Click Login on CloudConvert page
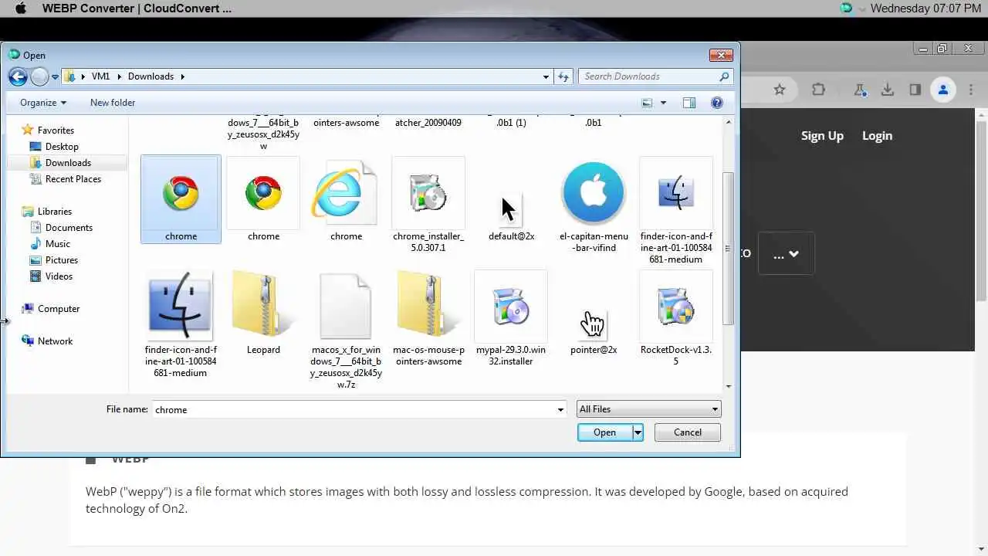This screenshot has width=988, height=556. 877,136
